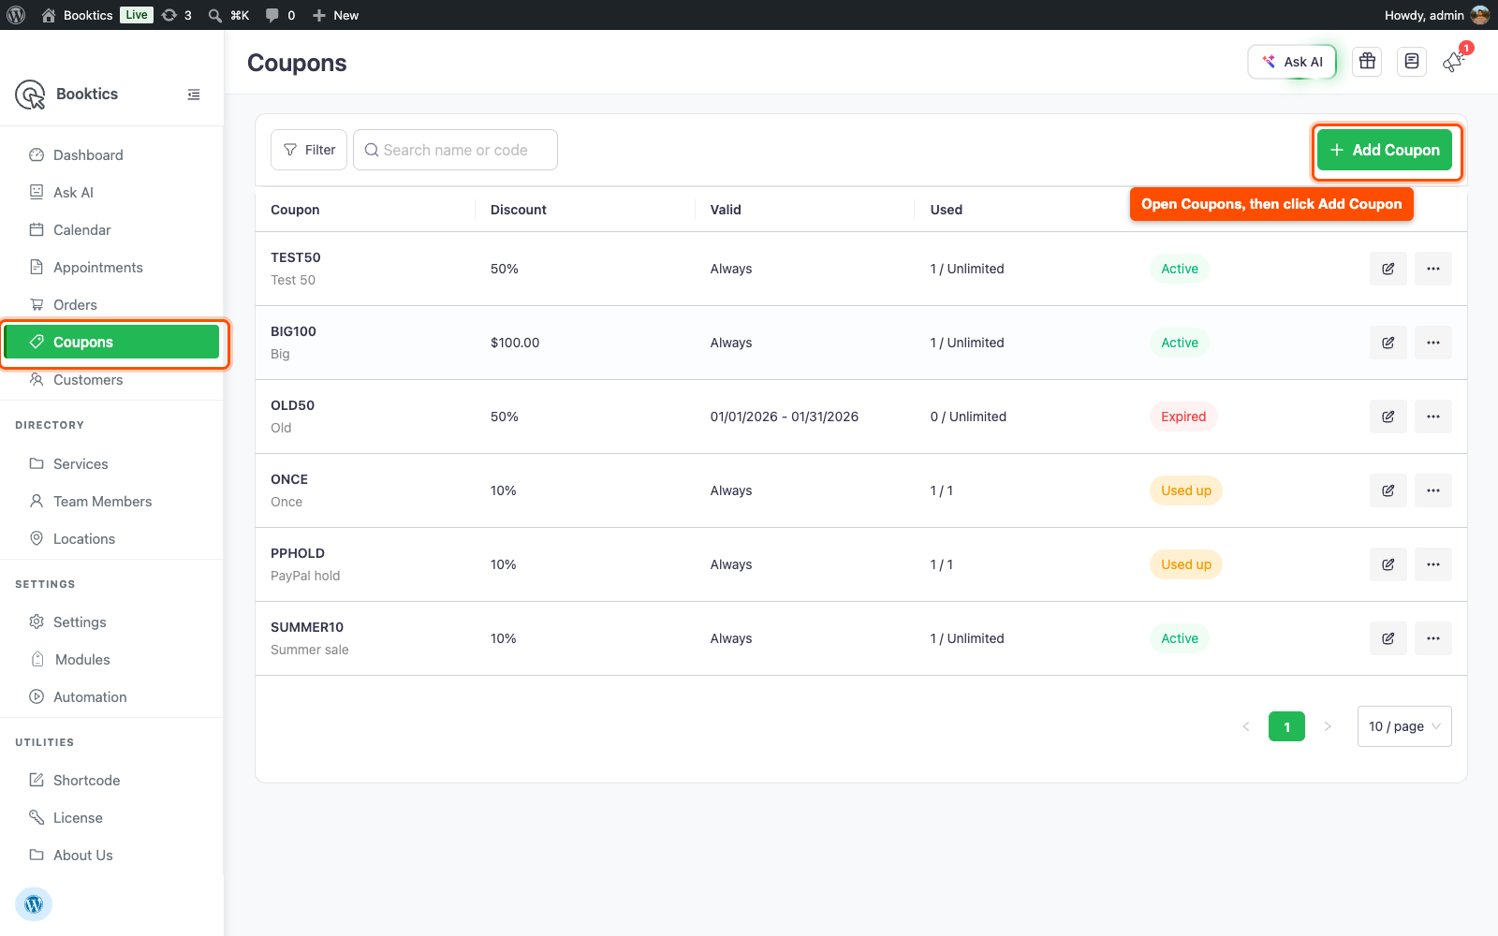Open more options for ONCE coupon

coord(1432,490)
